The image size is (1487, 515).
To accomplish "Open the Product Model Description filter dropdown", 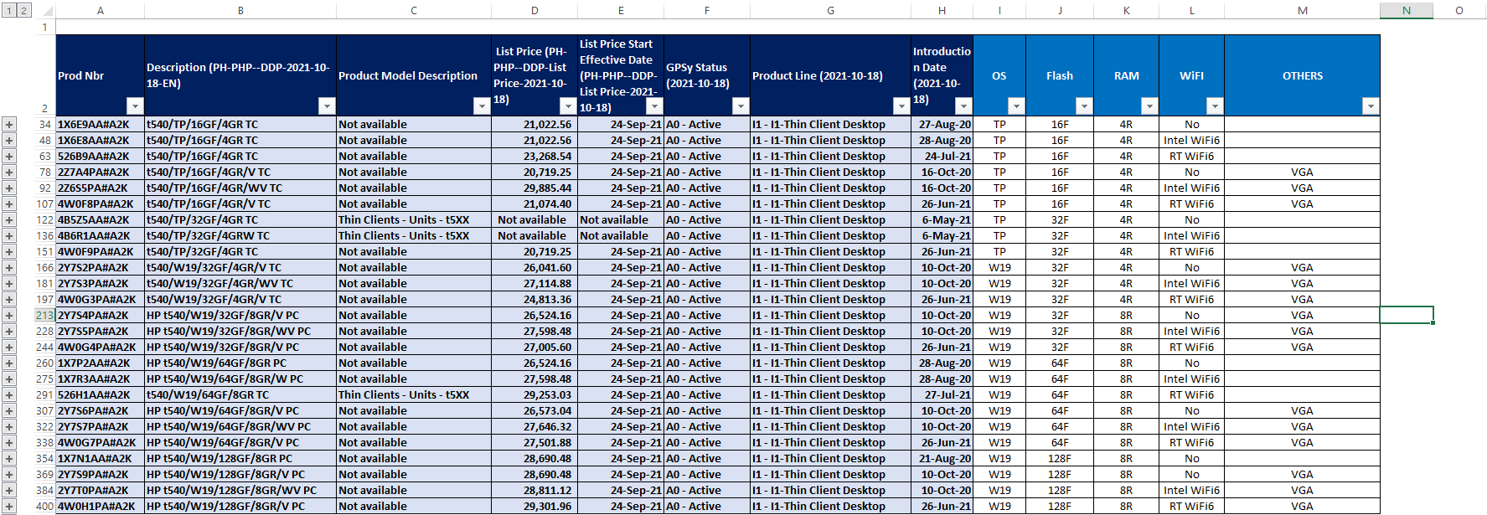I will pos(482,106).
